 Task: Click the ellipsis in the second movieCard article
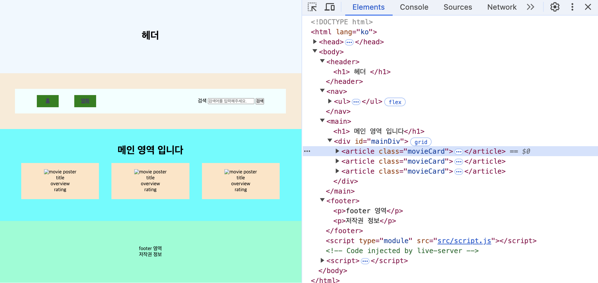point(459,162)
